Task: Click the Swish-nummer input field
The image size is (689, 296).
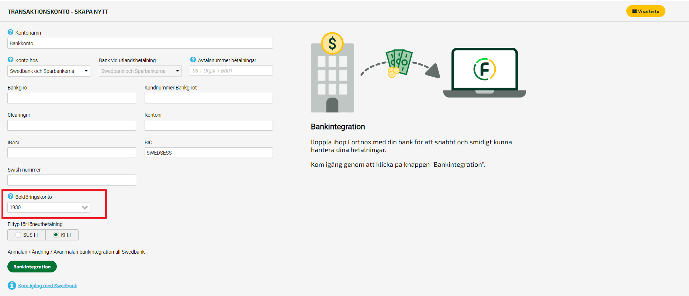Action: pyautogui.click(x=72, y=180)
